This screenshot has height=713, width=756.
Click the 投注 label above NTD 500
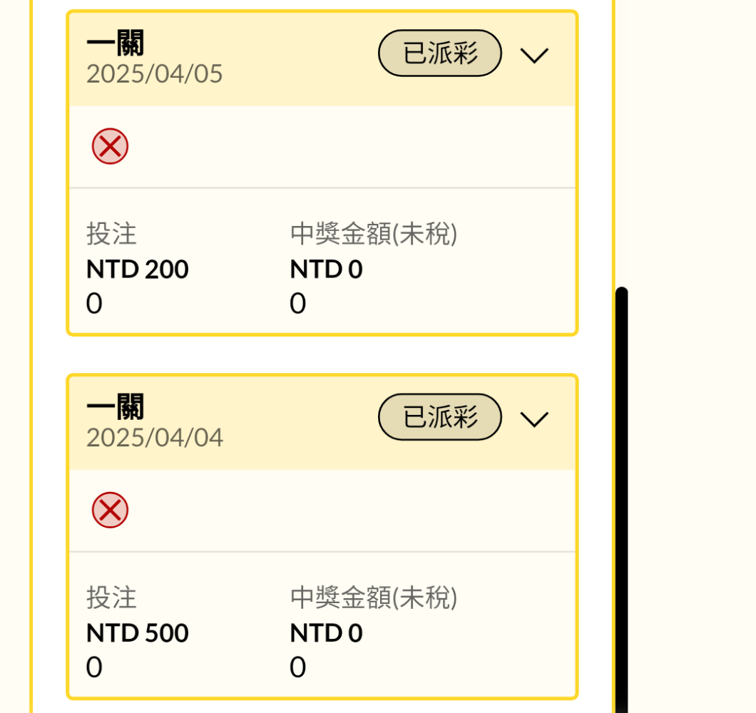111,597
